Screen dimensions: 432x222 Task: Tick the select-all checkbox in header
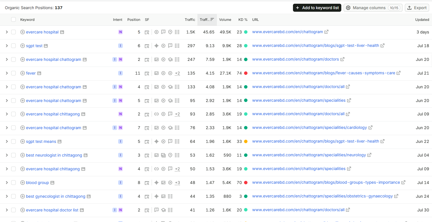tap(13, 19)
